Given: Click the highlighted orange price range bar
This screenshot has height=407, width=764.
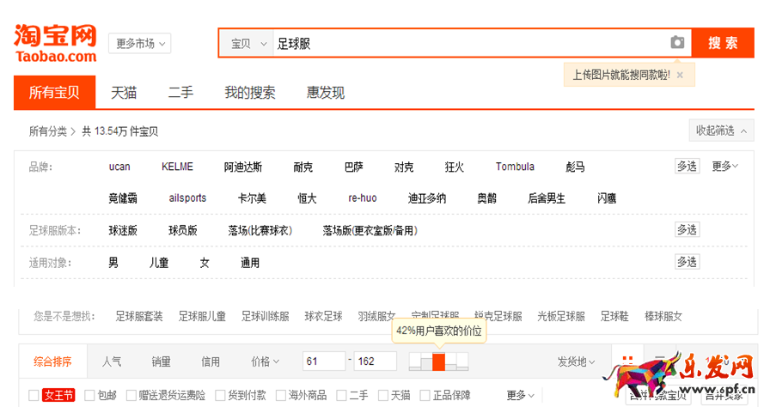Looking at the screenshot, I should (x=438, y=361).
